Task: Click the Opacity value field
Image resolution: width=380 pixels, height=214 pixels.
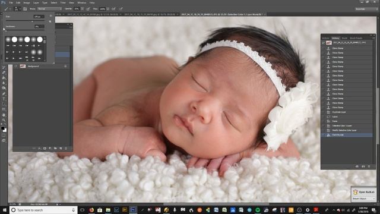Action: [x=77, y=9]
